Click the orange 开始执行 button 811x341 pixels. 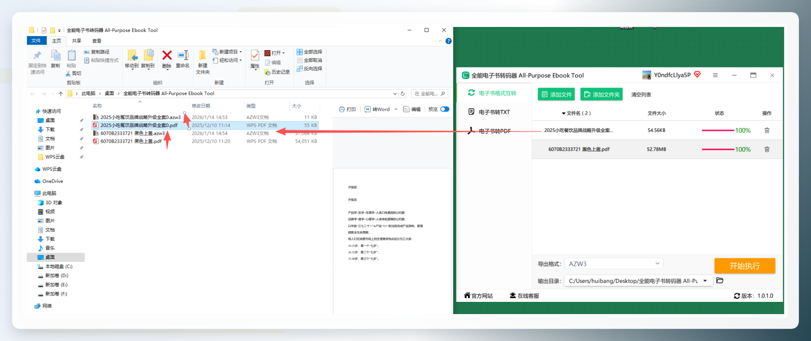(745, 266)
